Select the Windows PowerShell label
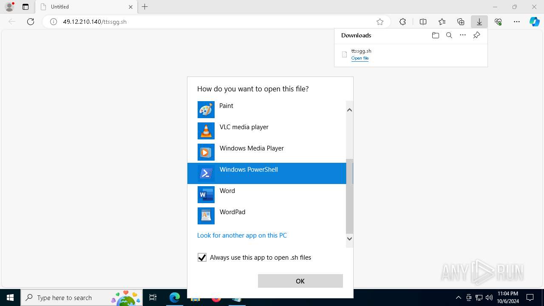The image size is (544, 306). point(249,170)
